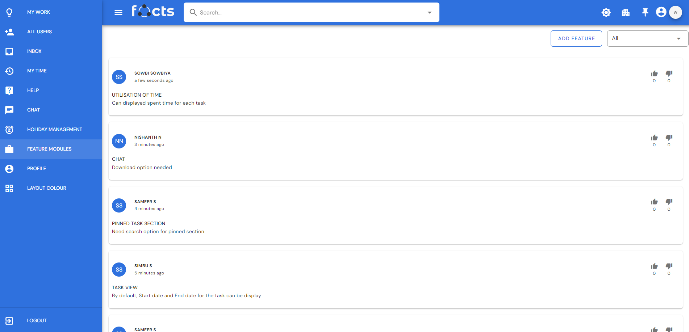Upvote Sameer S's Pinned Task Section post
Viewport: 689px width, 332px height.
654,202
